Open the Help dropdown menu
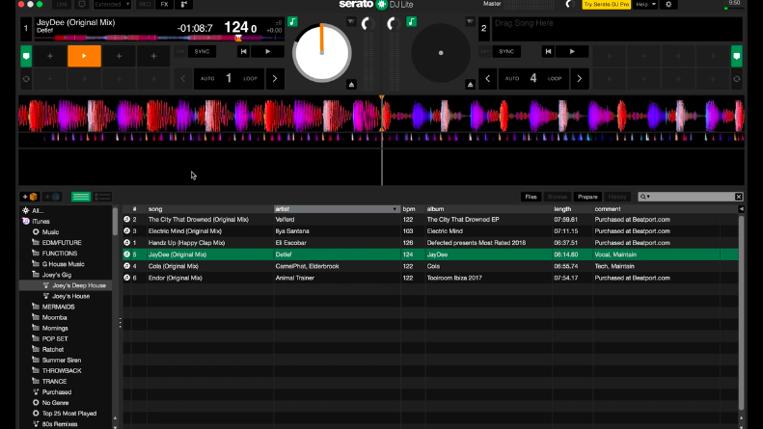Viewport: 763px width, 429px height. [645, 5]
